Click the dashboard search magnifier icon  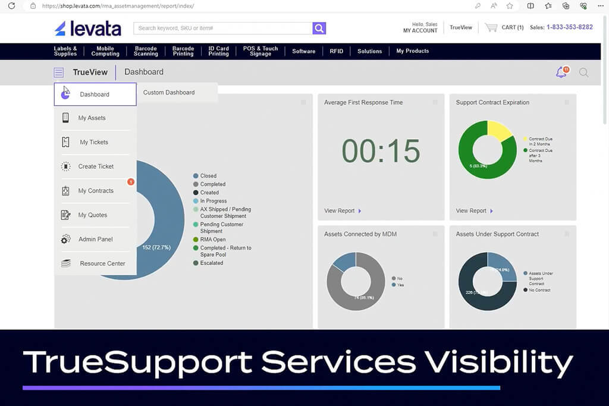[x=584, y=73]
